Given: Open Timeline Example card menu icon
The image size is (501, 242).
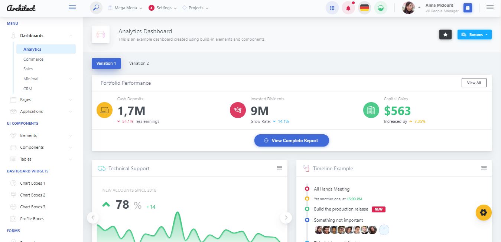Looking at the screenshot, I should tap(484, 168).
